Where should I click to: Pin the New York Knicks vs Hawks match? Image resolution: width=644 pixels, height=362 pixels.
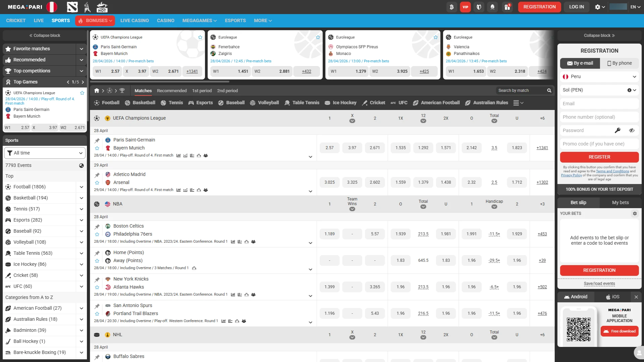[97, 280]
